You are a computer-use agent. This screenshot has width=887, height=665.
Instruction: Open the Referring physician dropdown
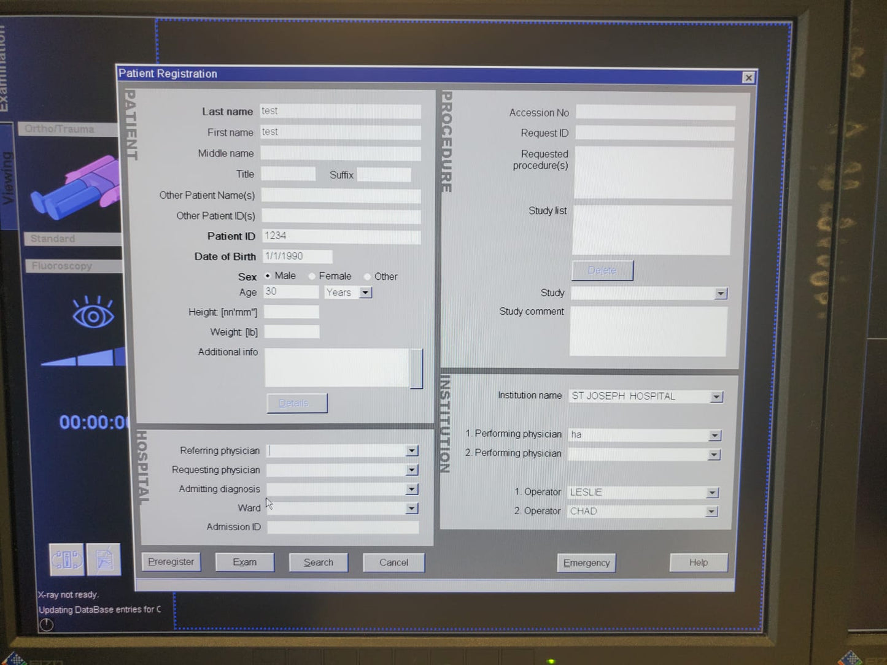[x=412, y=451]
